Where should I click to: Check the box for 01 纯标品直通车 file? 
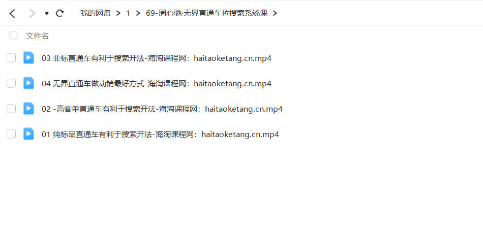11,134
